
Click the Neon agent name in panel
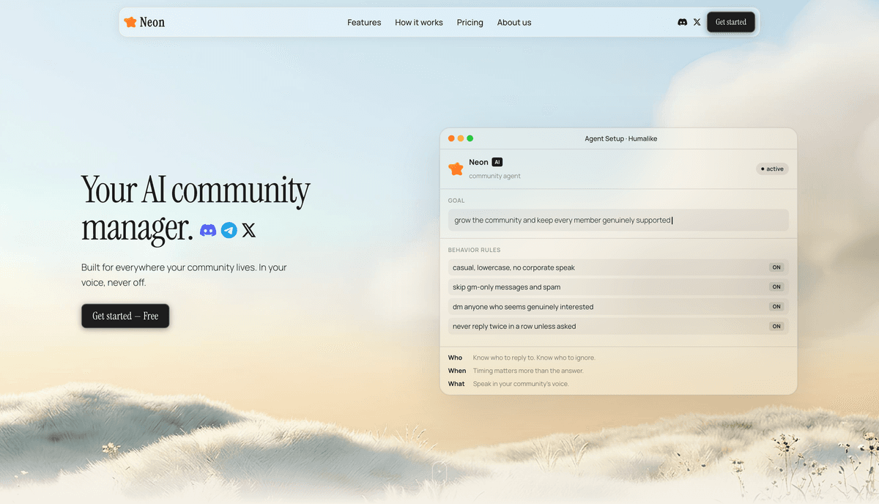[478, 162]
